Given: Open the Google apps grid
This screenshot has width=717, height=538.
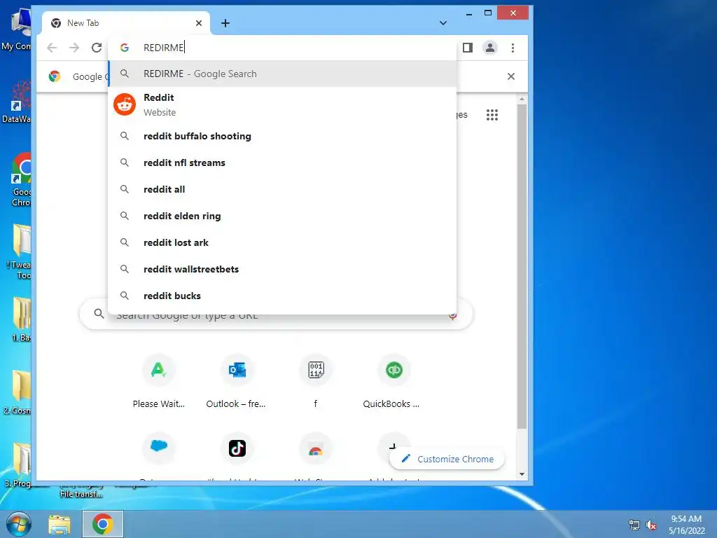Looking at the screenshot, I should (492, 115).
